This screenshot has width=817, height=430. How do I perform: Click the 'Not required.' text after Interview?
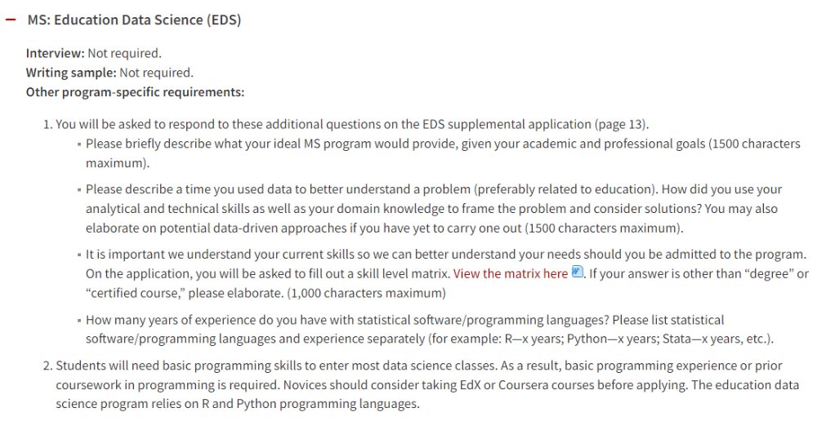pyautogui.click(x=124, y=53)
